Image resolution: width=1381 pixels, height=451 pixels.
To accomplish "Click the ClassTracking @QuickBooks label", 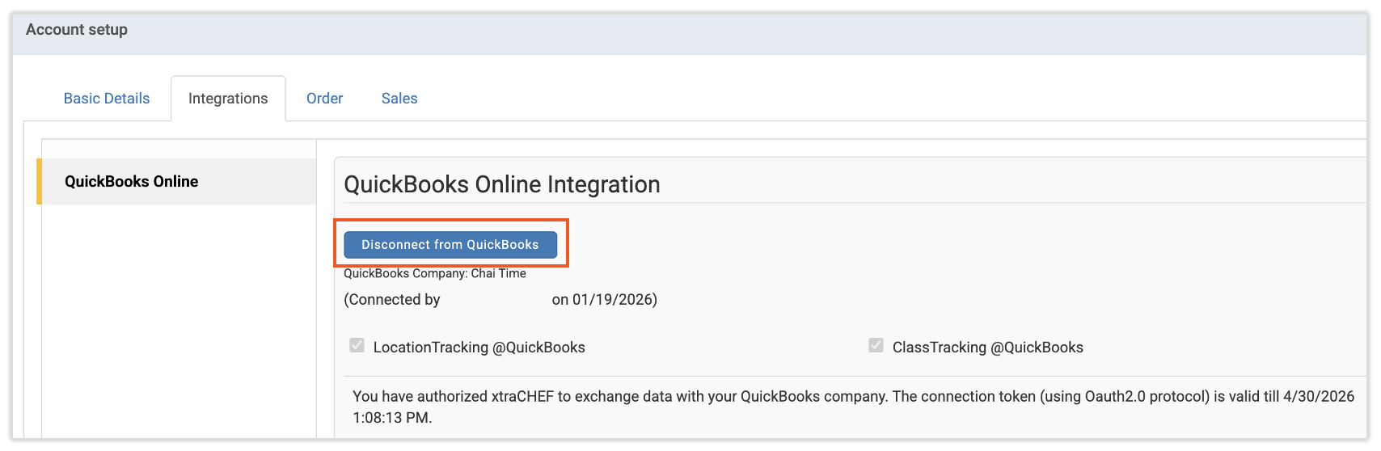I will point(987,348).
